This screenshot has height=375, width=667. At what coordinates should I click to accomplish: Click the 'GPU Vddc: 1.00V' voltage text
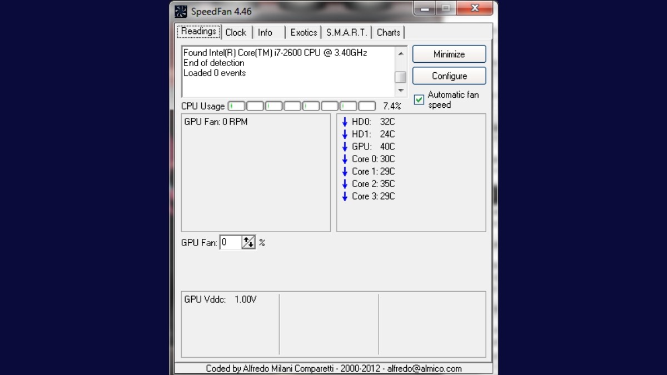point(220,299)
